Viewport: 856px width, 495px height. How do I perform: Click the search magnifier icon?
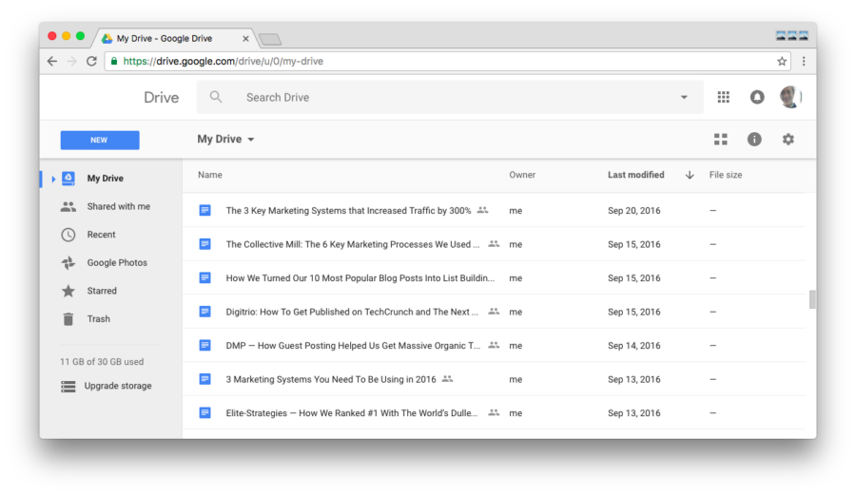point(216,97)
